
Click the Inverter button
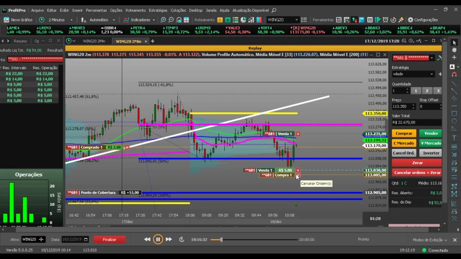(431, 153)
